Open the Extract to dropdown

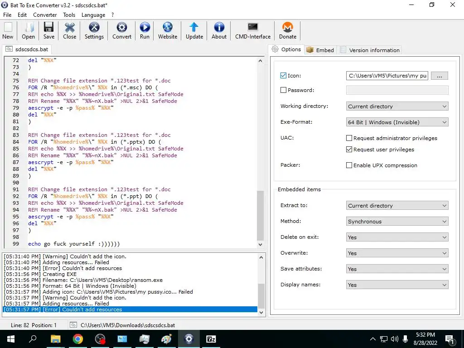click(397, 205)
